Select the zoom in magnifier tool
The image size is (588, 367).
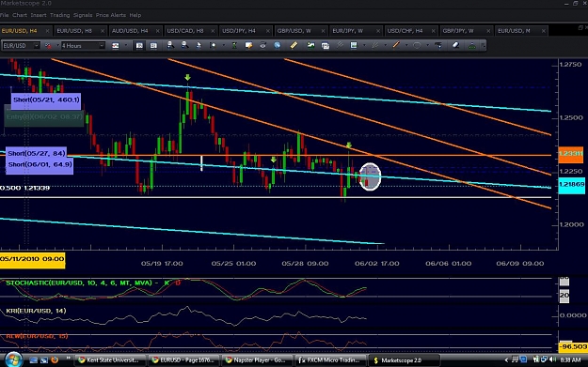pos(170,45)
